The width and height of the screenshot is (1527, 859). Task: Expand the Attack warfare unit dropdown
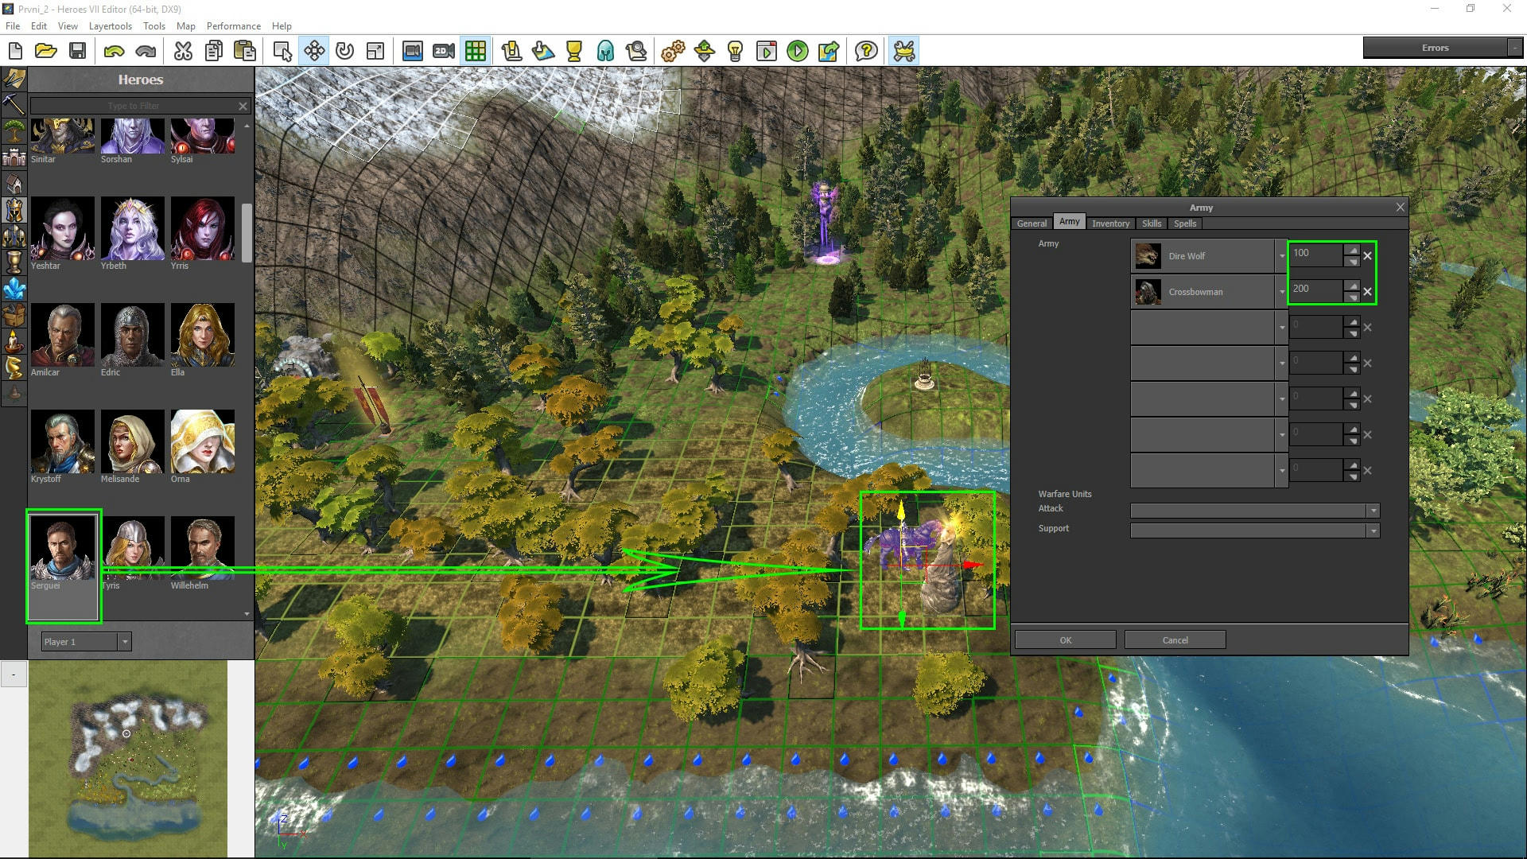click(x=1373, y=511)
